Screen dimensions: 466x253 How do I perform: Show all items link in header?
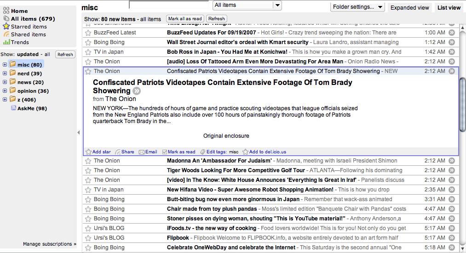point(150,19)
